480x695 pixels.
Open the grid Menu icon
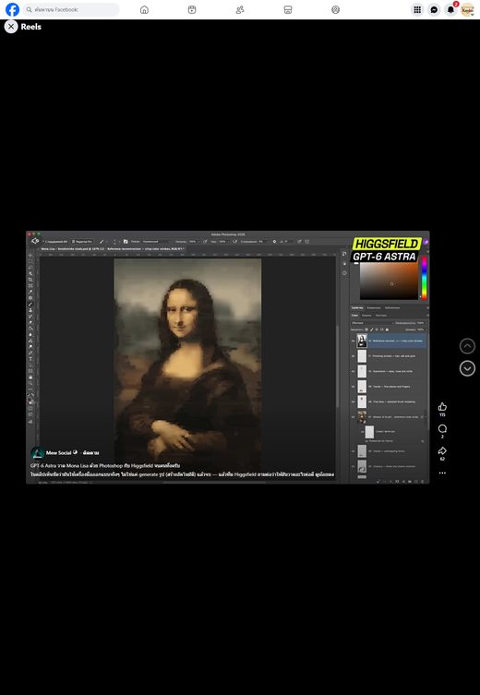coord(417,10)
